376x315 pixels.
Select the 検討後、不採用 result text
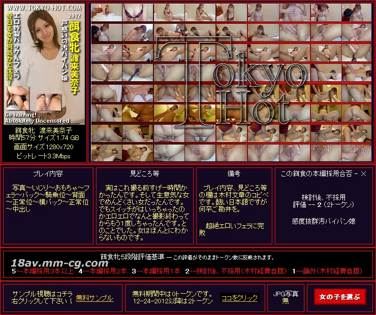pos(324,197)
